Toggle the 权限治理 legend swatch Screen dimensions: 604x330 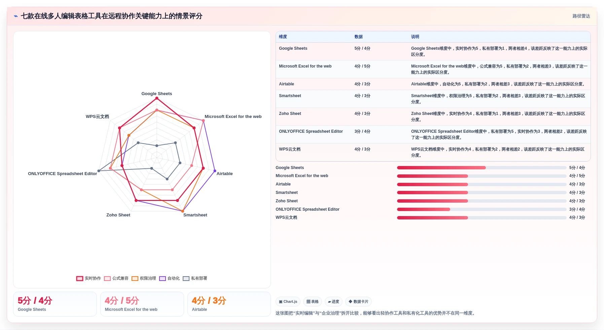pyautogui.click(x=135, y=279)
